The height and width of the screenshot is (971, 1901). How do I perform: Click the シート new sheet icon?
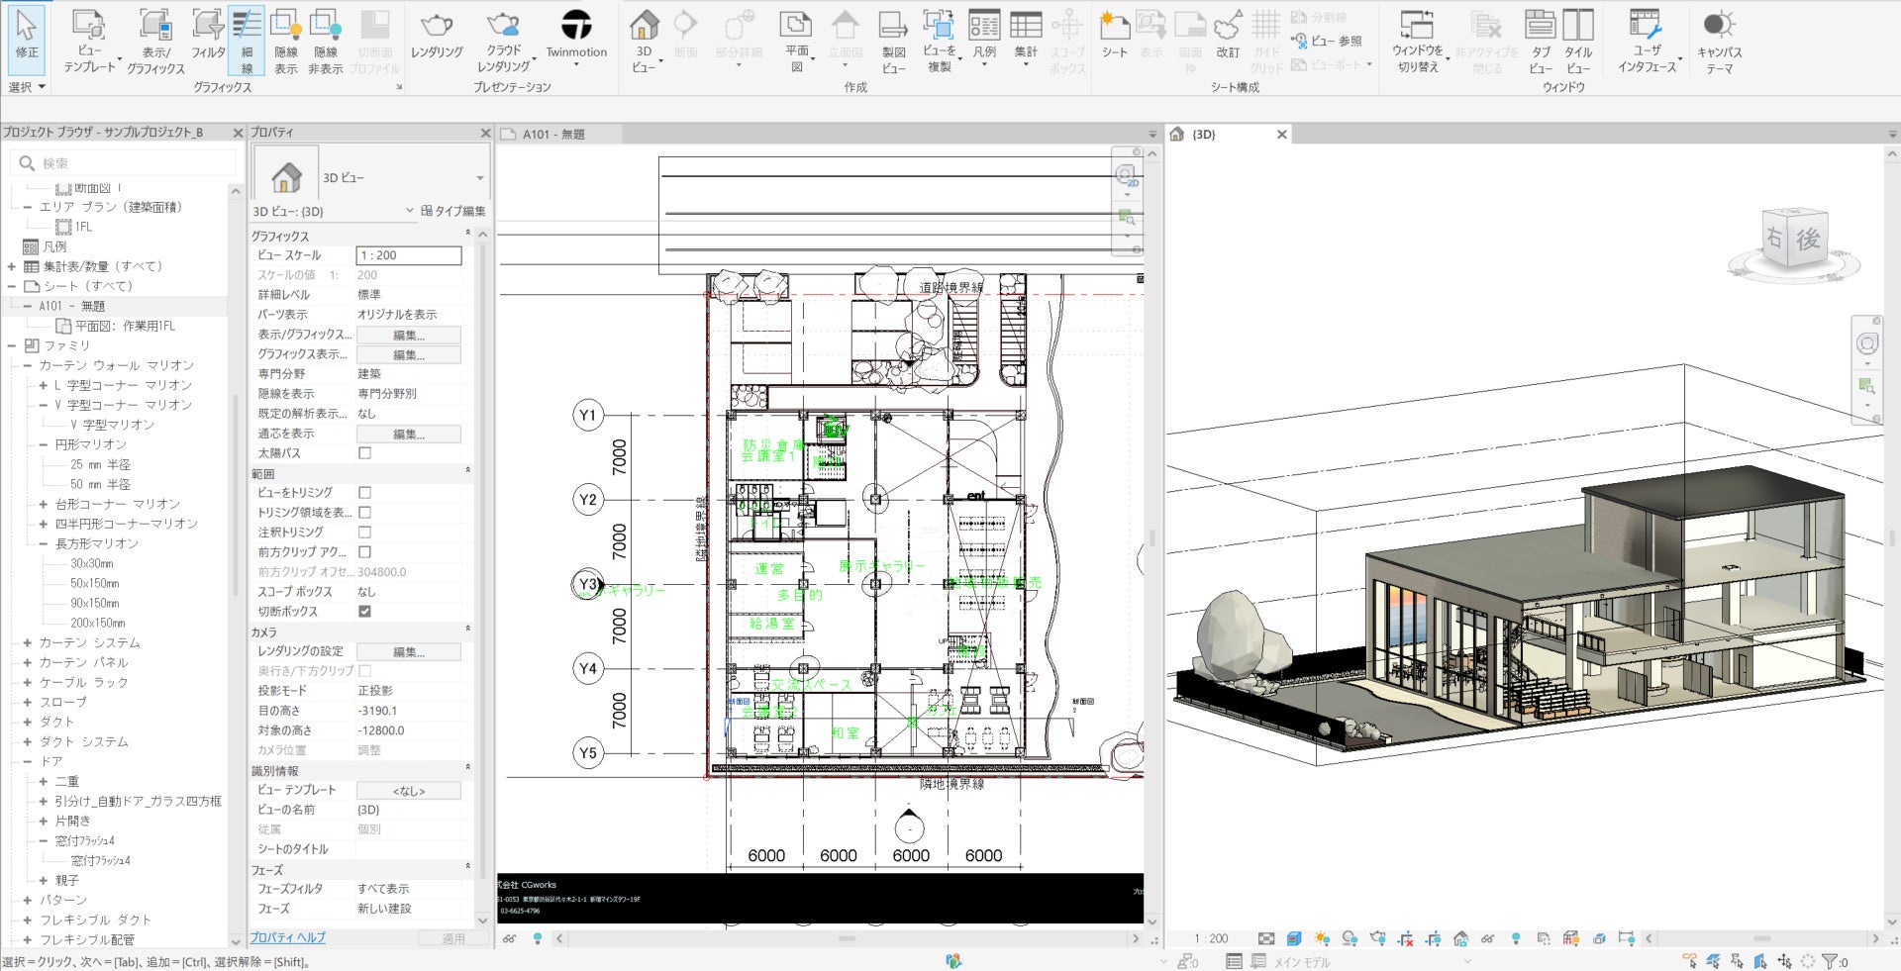pyautogui.click(x=1115, y=28)
